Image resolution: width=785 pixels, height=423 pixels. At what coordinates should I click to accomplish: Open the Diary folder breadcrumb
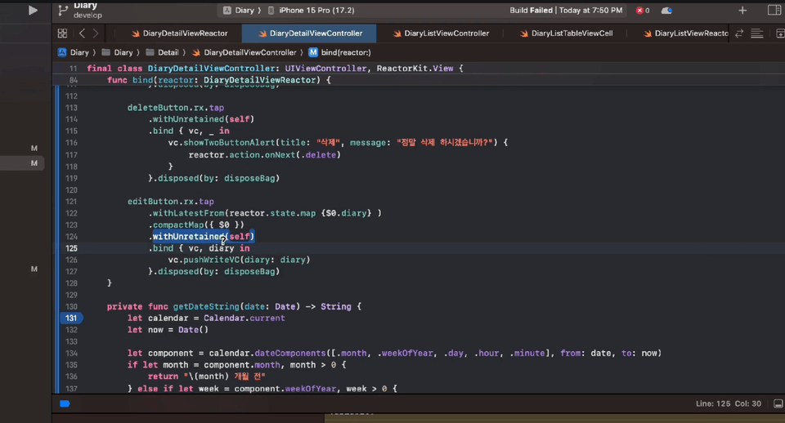coord(117,52)
